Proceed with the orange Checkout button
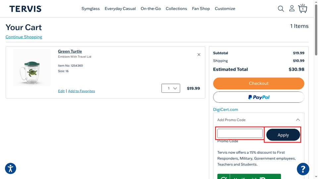Viewport: 318px width, 179px height. (x=259, y=84)
